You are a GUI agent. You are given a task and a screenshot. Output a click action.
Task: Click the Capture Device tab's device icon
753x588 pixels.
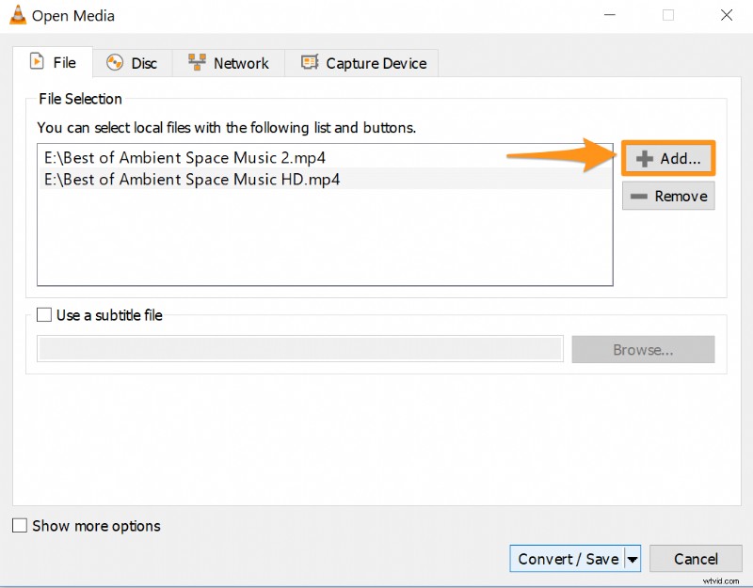[308, 62]
